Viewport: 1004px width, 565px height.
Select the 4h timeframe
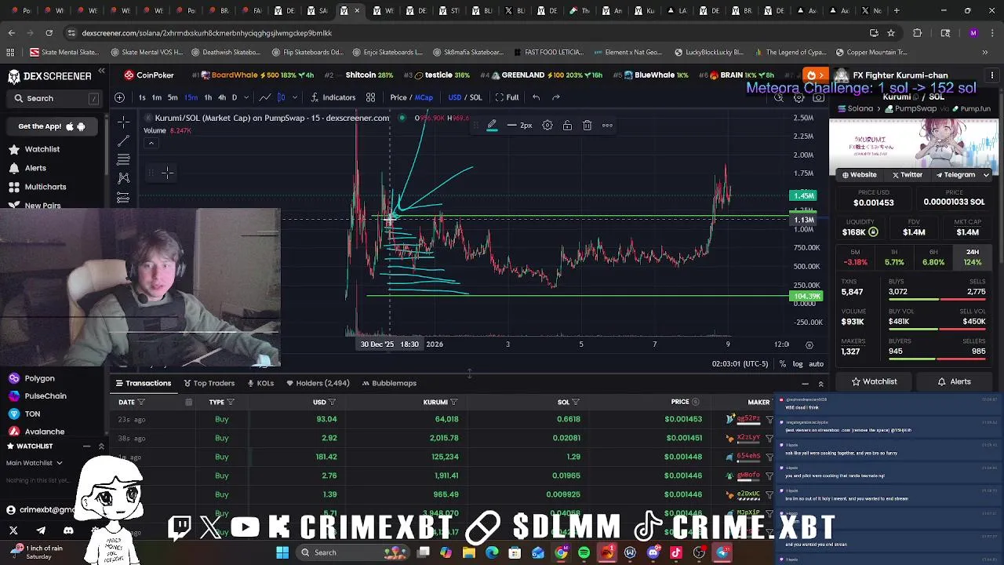click(x=221, y=97)
